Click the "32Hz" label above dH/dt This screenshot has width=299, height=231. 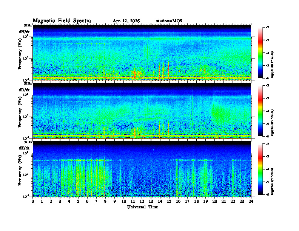[28, 25]
